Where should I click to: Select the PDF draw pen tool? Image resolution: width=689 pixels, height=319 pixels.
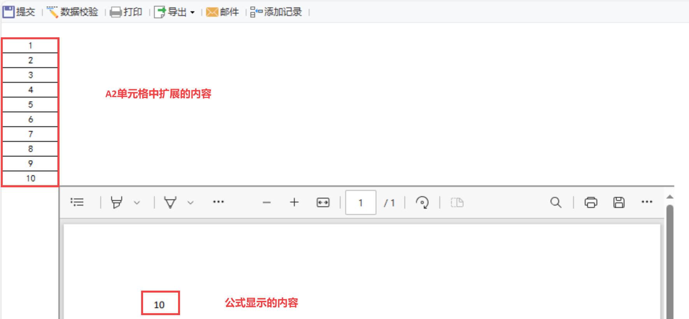(170, 202)
